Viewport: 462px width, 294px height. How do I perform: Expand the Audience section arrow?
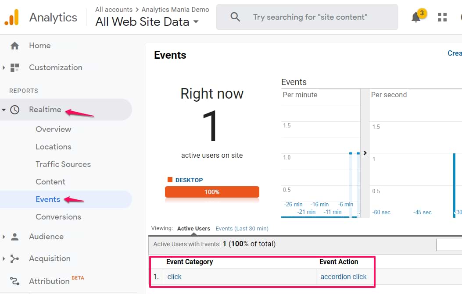(x=4, y=237)
